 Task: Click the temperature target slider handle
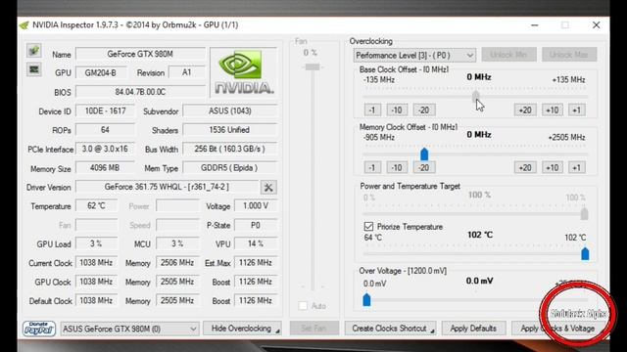(585, 253)
